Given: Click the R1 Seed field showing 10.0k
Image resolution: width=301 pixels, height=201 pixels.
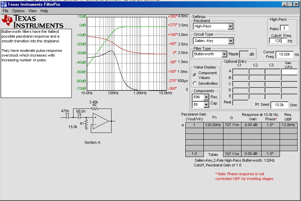Looking at the screenshot, I should [279, 105].
